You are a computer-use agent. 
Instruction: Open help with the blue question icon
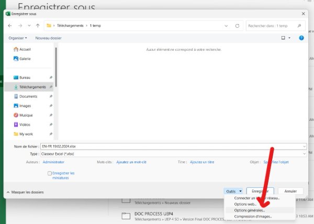pos(301,38)
